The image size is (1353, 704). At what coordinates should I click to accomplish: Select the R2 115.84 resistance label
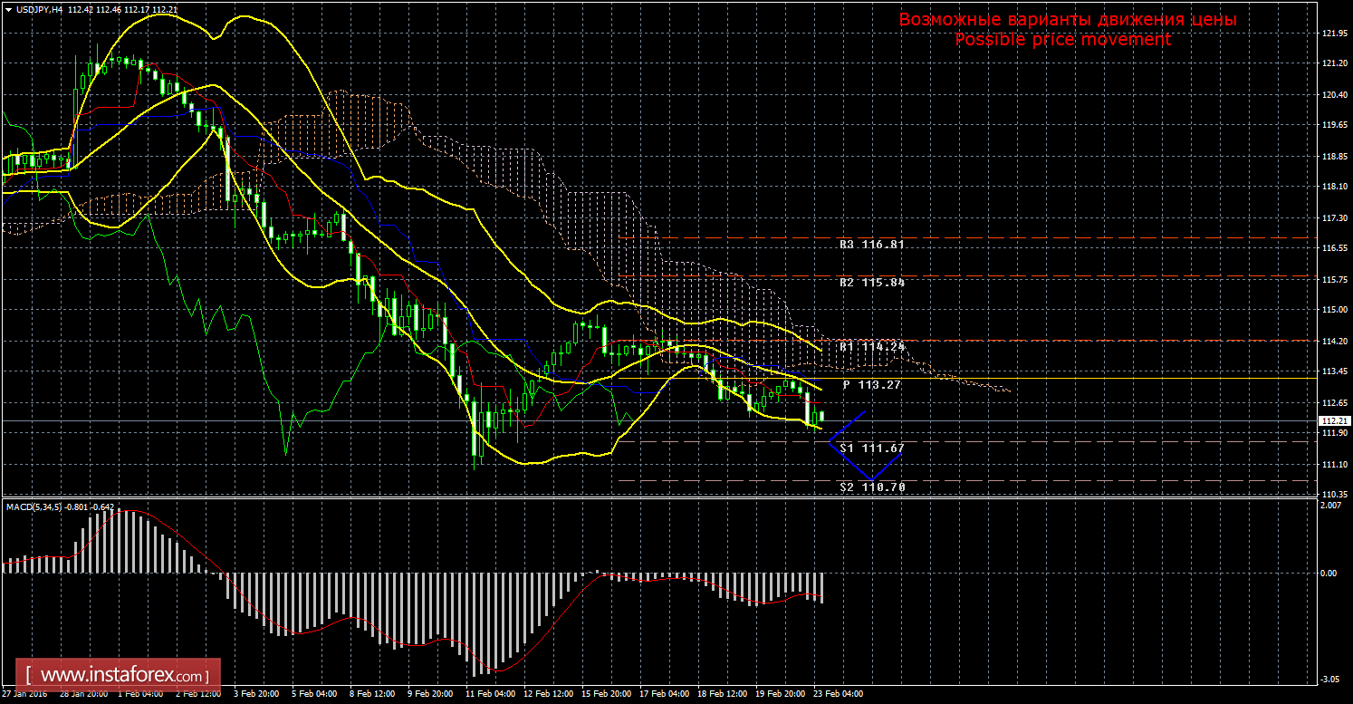pyautogui.click(x=871, y=283)
